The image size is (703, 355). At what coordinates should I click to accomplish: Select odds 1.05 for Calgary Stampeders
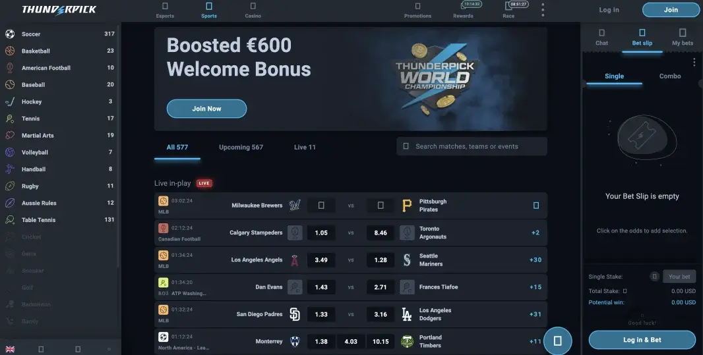[x=321, y=232]
